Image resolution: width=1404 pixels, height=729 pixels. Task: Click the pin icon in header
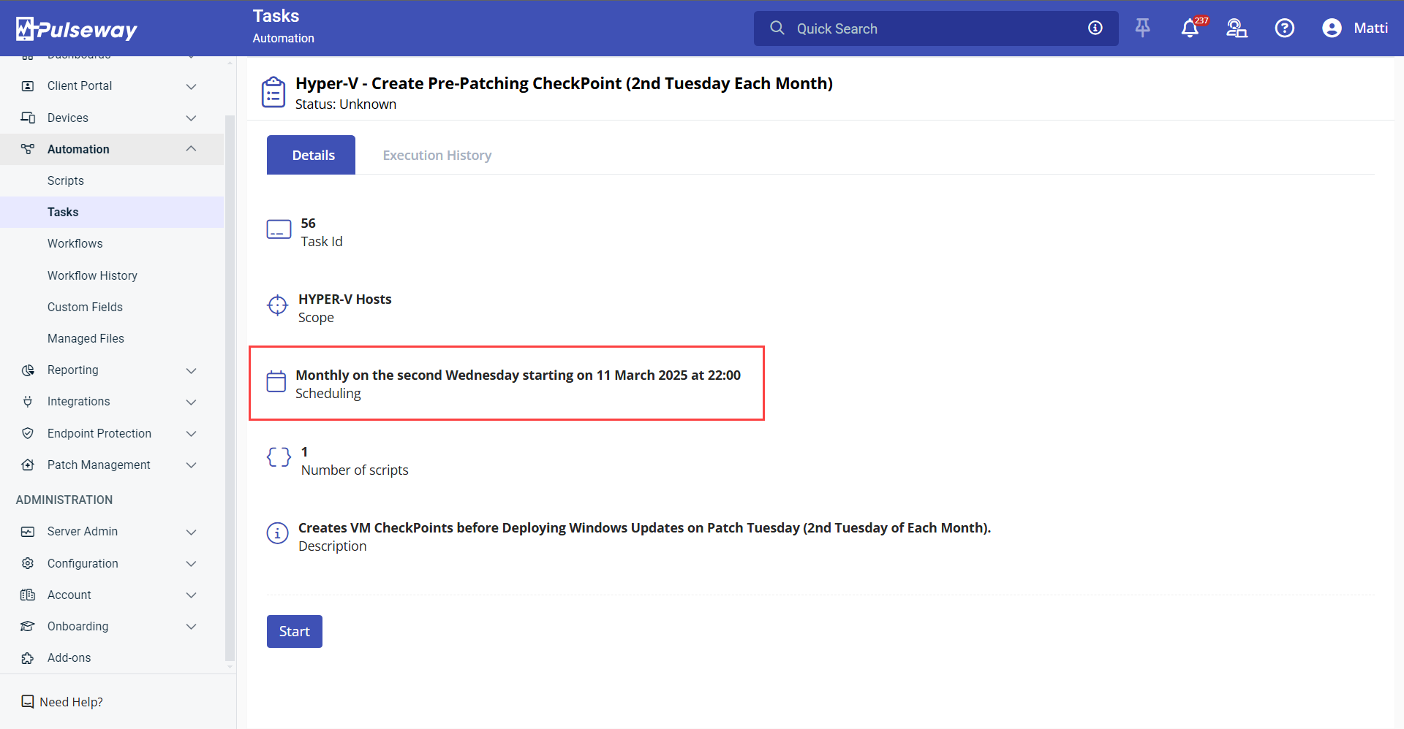1143,28
